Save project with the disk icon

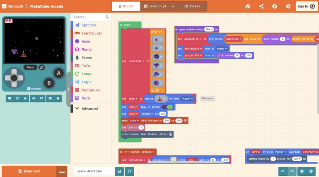coord(119,171)
